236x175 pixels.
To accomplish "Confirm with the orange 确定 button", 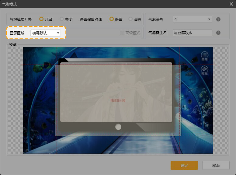I will click(184, 165).
